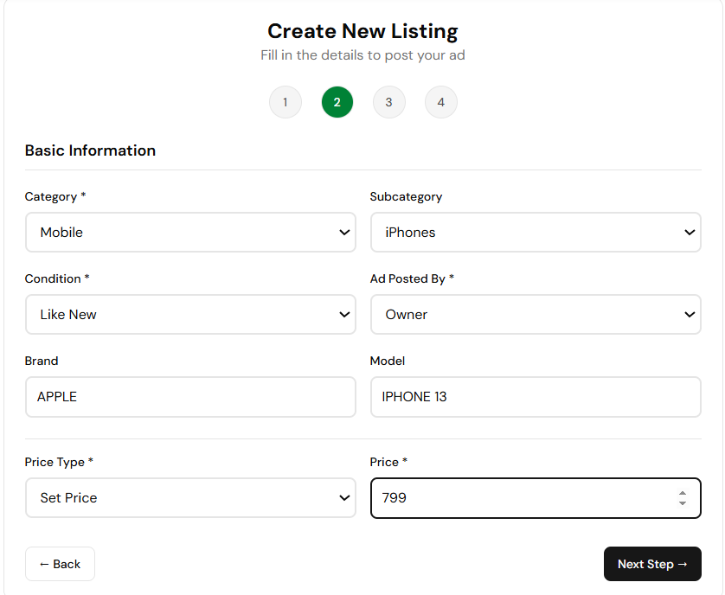Focus the Brand field containing APPLE
Screen dimensions: 725x595
[x=190, y=397]
